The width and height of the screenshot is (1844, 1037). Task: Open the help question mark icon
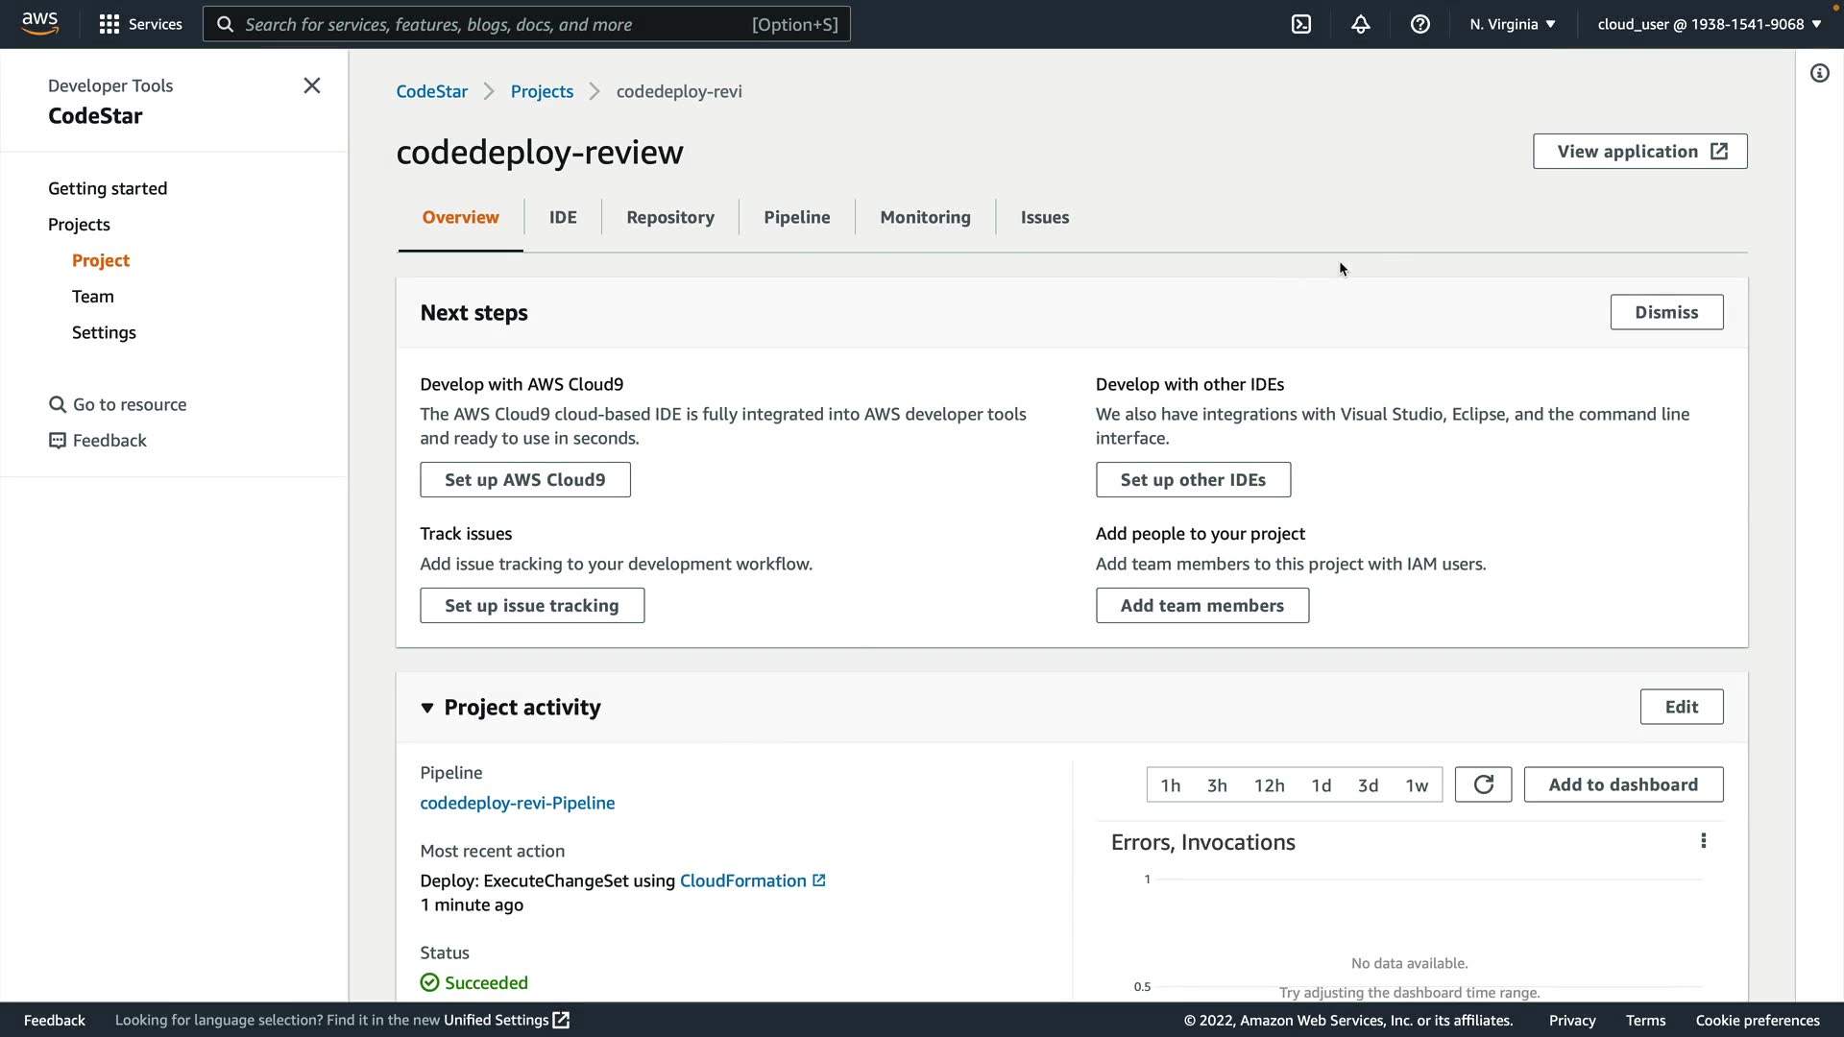coord(1420,24)
